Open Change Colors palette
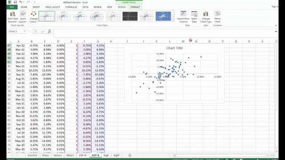 pos(34,17)
